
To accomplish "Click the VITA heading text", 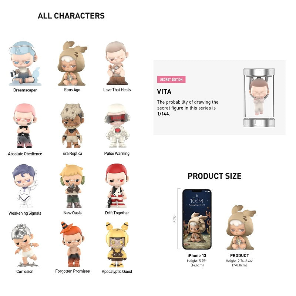I will 164,92.
